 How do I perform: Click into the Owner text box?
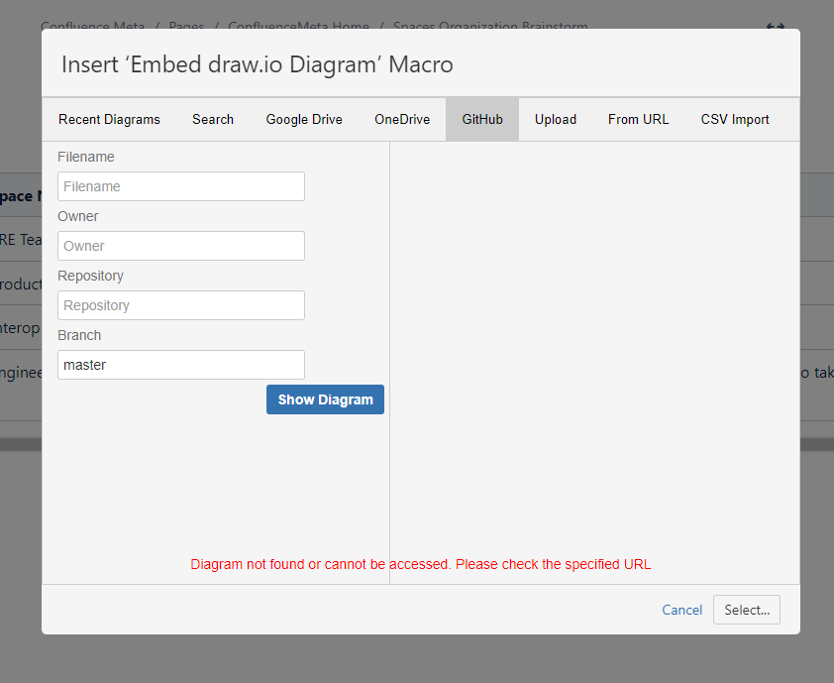(x=181, y=246)
